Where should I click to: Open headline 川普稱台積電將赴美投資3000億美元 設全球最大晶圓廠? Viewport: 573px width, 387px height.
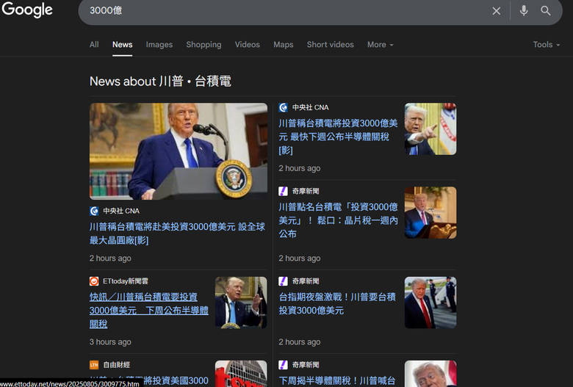(x=177, y=234)
